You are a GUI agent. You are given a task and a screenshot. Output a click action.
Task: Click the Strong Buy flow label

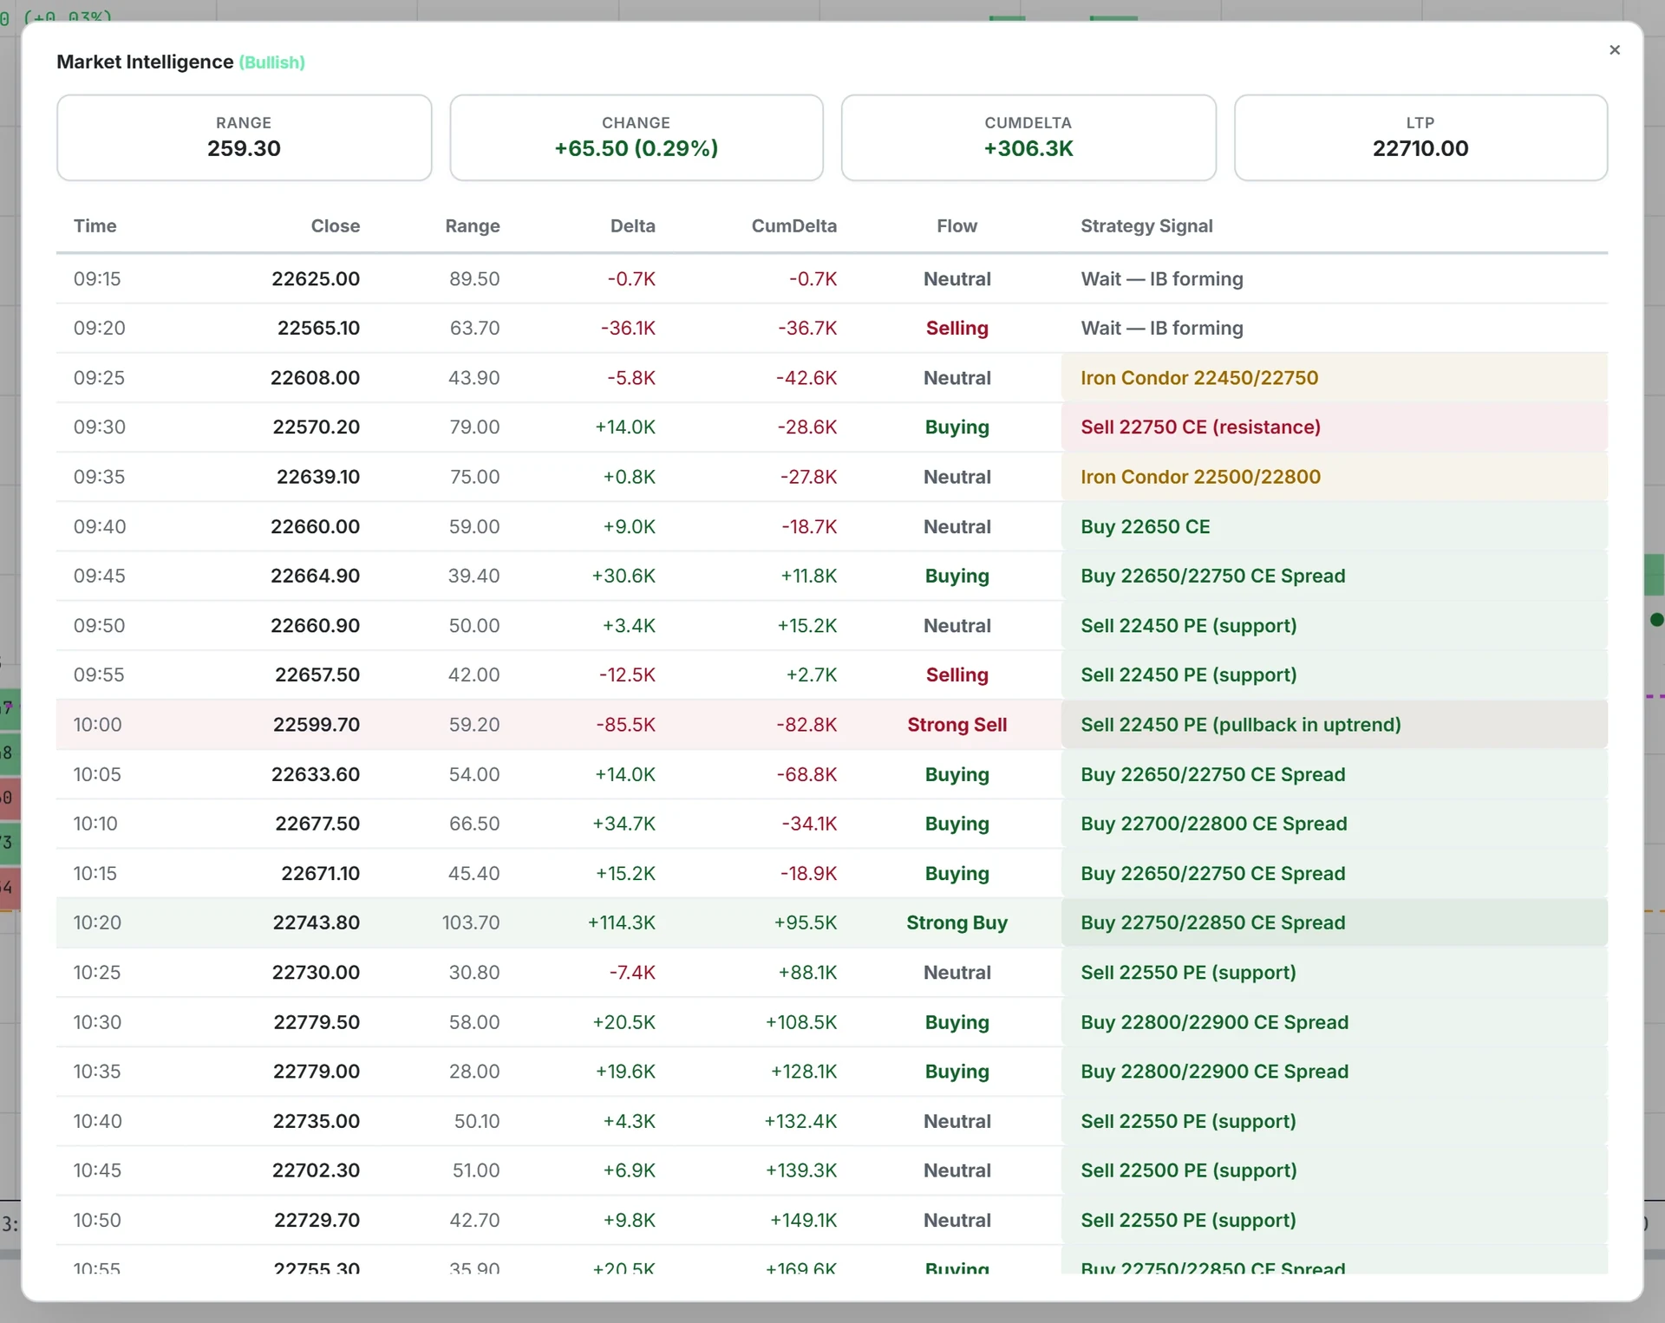(957, 922)
